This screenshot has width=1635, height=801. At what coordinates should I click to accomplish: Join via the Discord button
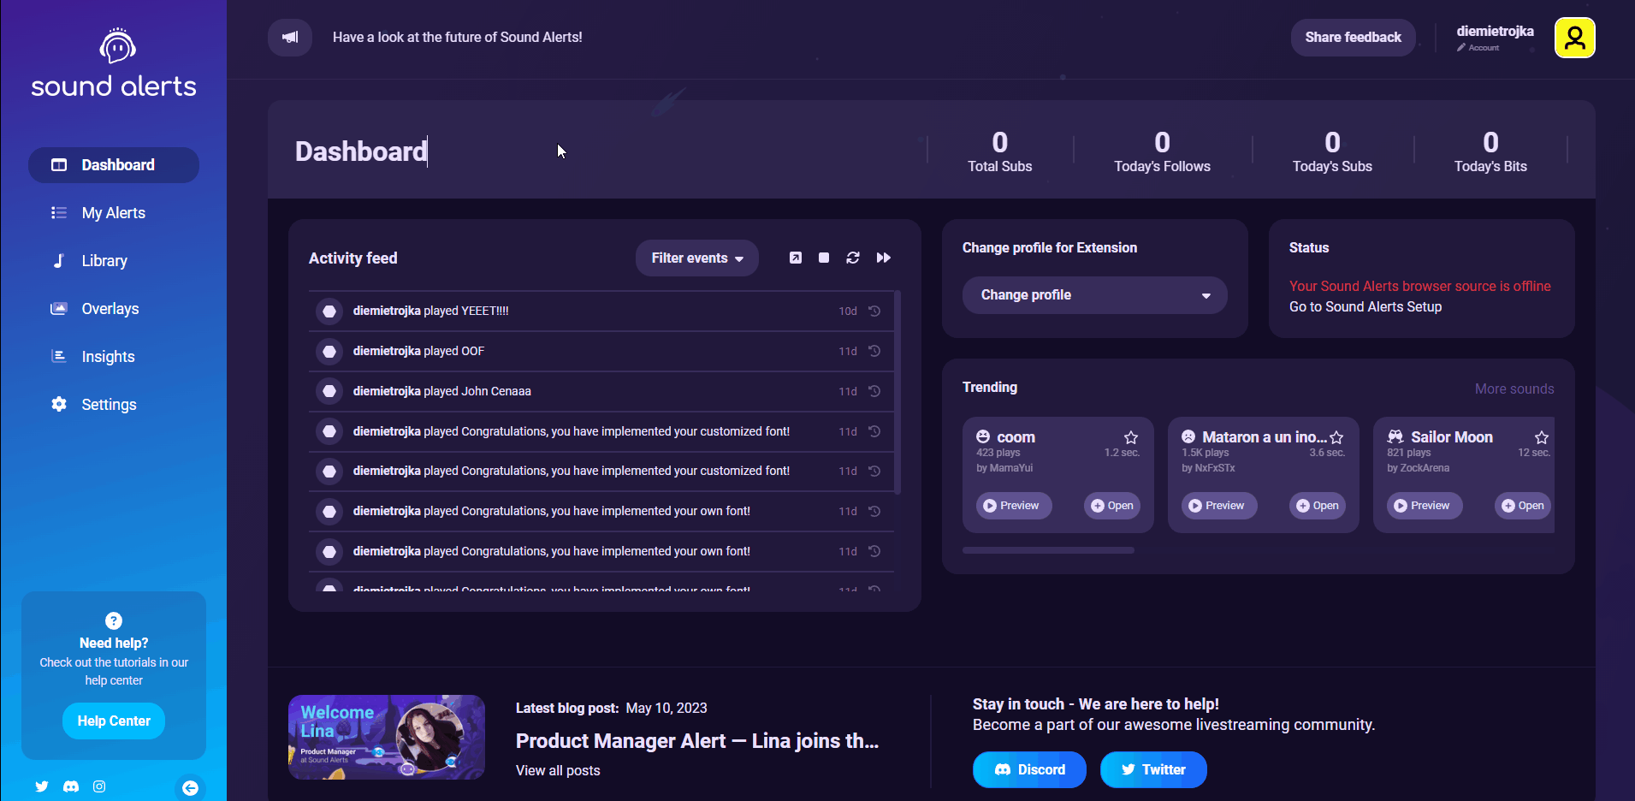[x=1029, y=769]
